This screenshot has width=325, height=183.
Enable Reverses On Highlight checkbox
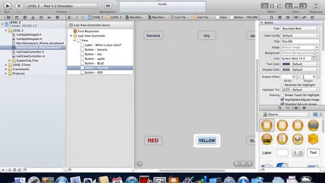click(x=282, y=85)
